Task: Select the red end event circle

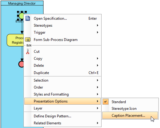Action: point(21,64)
